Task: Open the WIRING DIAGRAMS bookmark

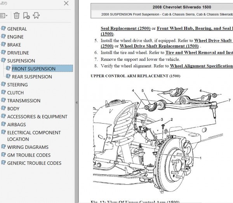Action: (x=28, y=147)
